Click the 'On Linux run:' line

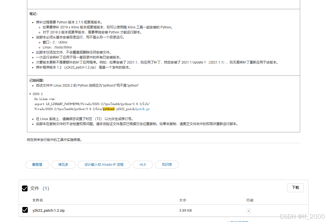(45, 99)
